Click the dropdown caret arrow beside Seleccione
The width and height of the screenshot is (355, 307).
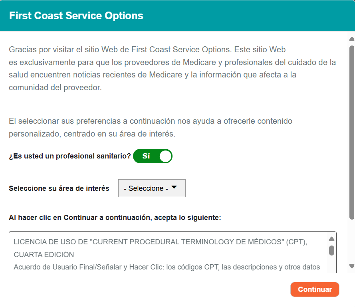pyautogui.click(x=174, y=188)
